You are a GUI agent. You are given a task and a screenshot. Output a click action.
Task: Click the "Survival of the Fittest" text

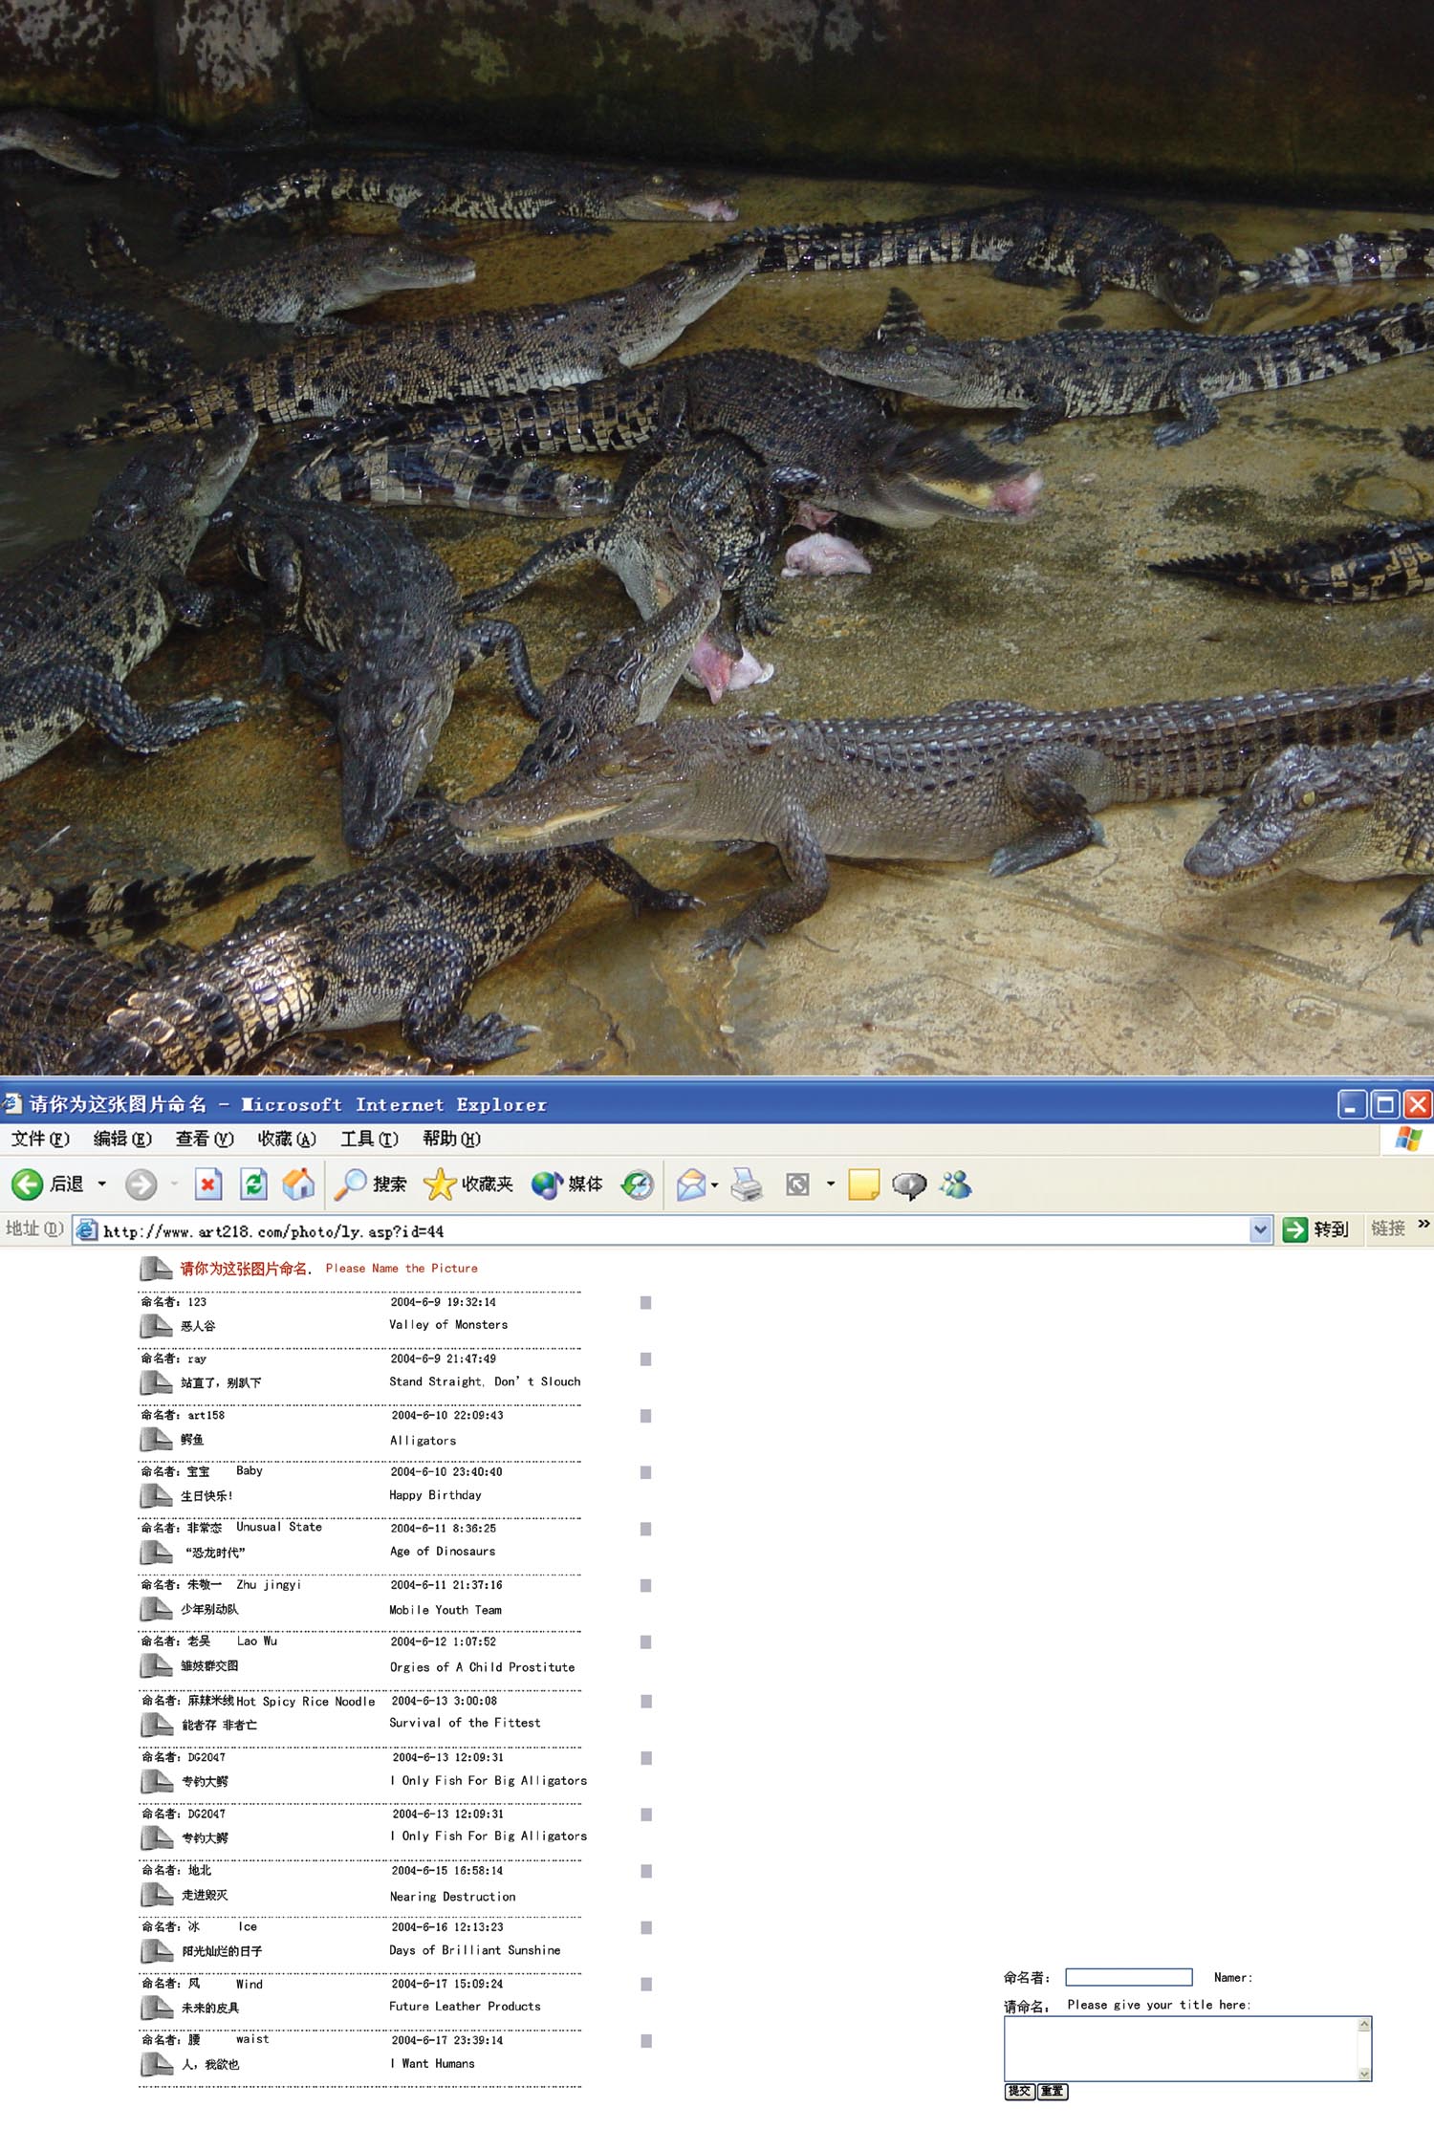pos(465,1722)
